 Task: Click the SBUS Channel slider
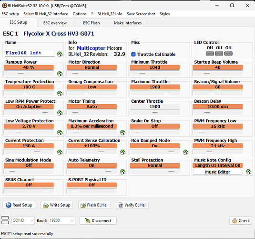pos(29,191)
